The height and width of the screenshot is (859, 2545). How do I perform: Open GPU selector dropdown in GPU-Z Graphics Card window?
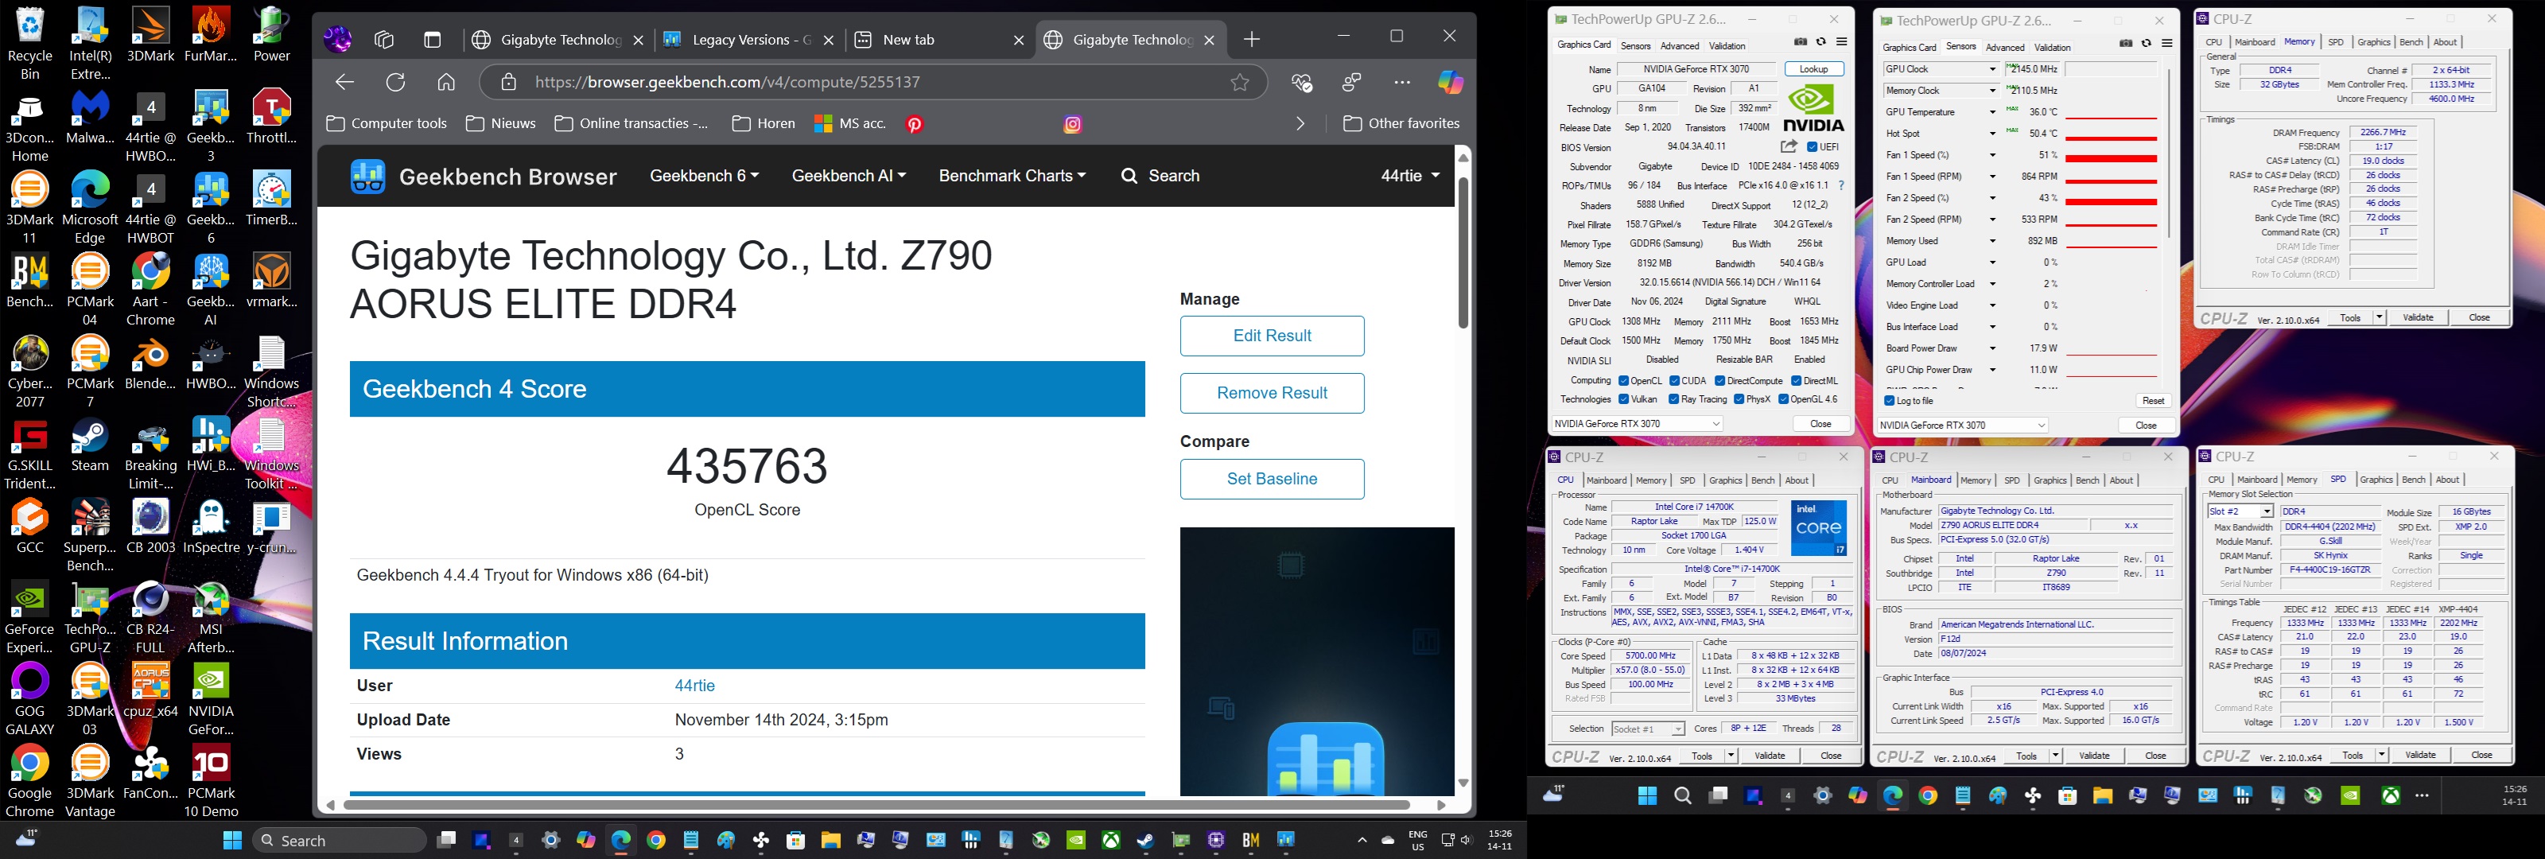[1637, 423]
